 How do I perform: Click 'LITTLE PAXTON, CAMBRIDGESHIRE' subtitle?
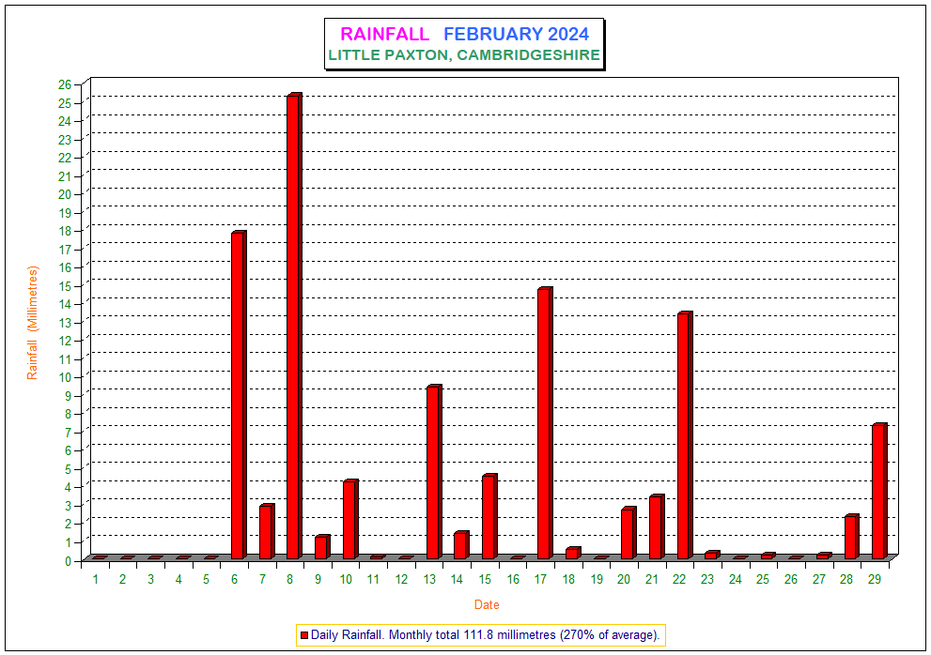(x=464, y=55)
